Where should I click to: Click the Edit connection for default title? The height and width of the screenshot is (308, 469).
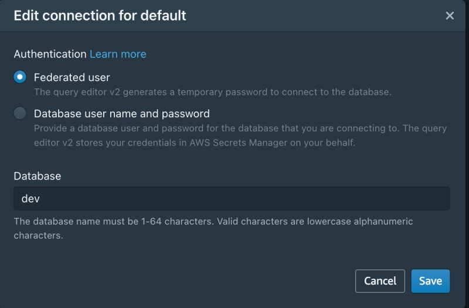click(x=100, y=16)
